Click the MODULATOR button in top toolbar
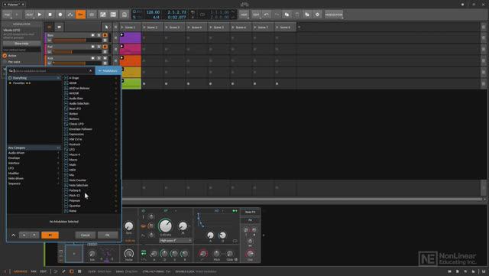489x276 pixels. (334, 15)
